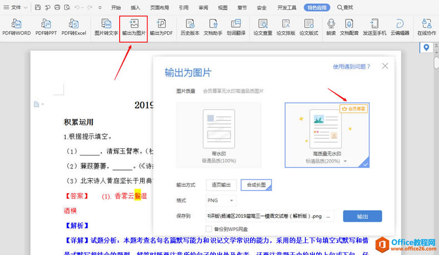Click the vertical scrollbar thumb
This screenshot has height=255, width=439.
[x=436, y=63]
